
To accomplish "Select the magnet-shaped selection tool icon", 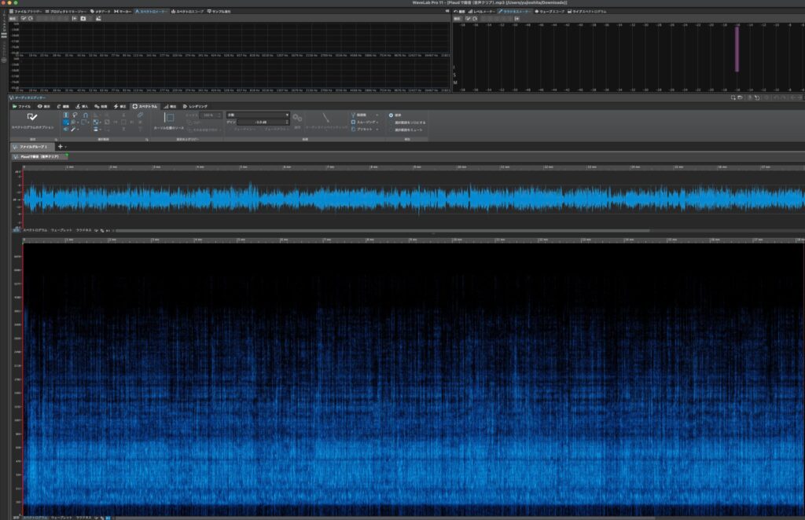I will pos(85,115).
